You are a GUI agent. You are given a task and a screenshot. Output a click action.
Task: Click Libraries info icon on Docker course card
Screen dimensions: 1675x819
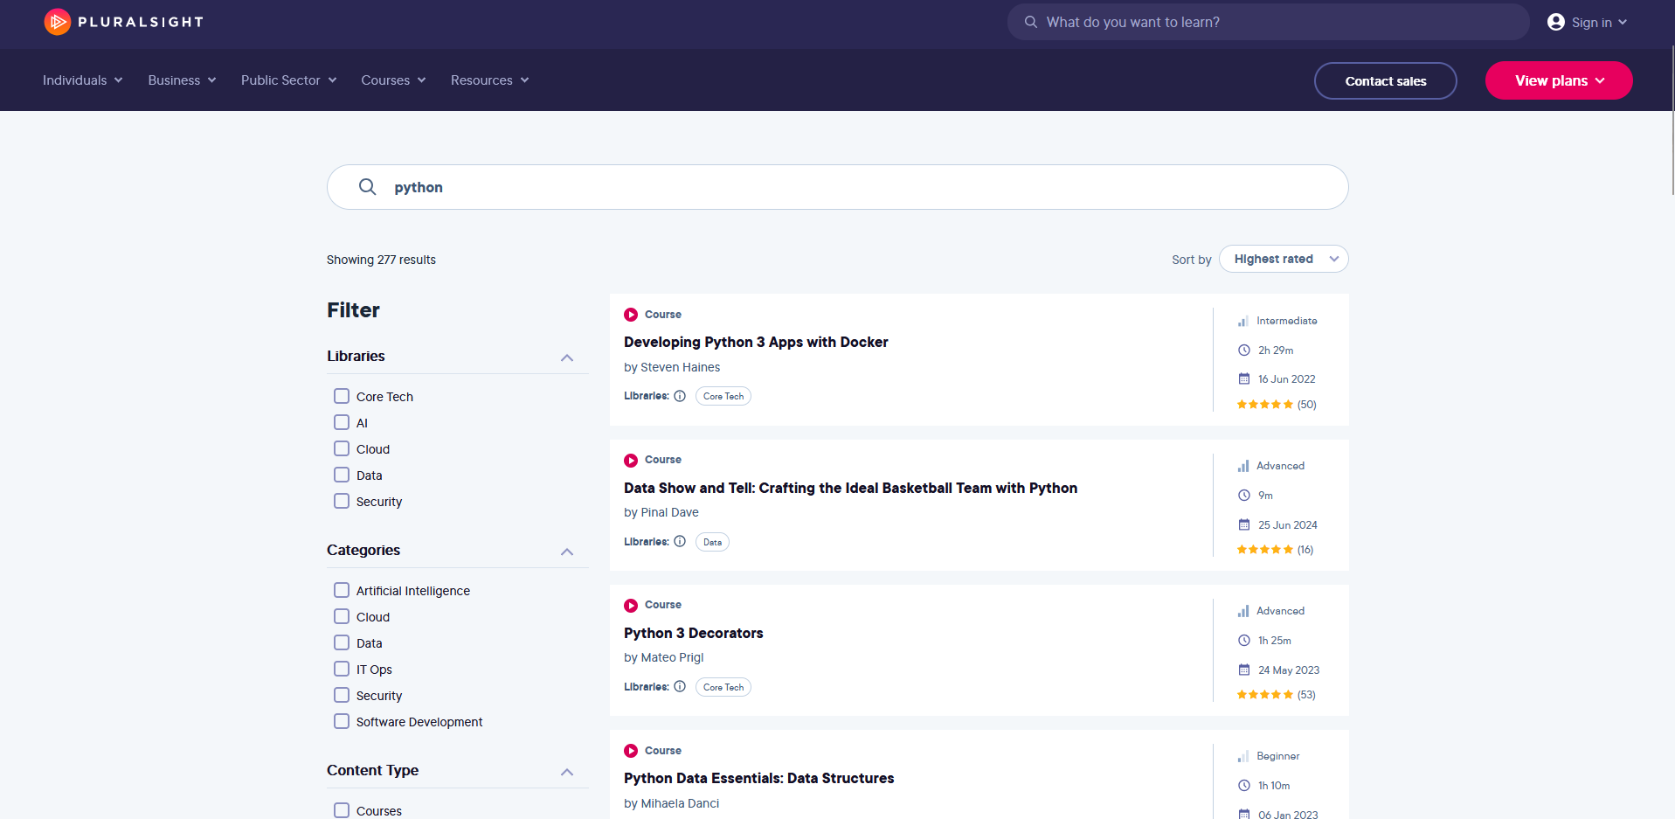pos(680,396)
